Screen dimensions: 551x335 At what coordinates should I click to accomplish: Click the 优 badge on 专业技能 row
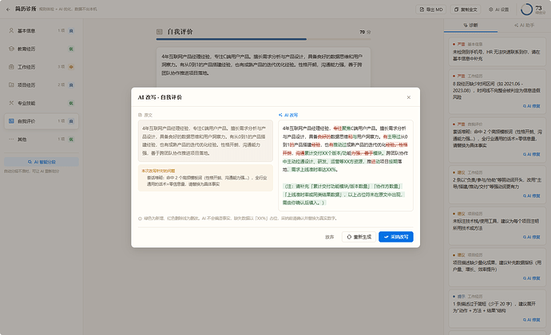tap(71, 103)
